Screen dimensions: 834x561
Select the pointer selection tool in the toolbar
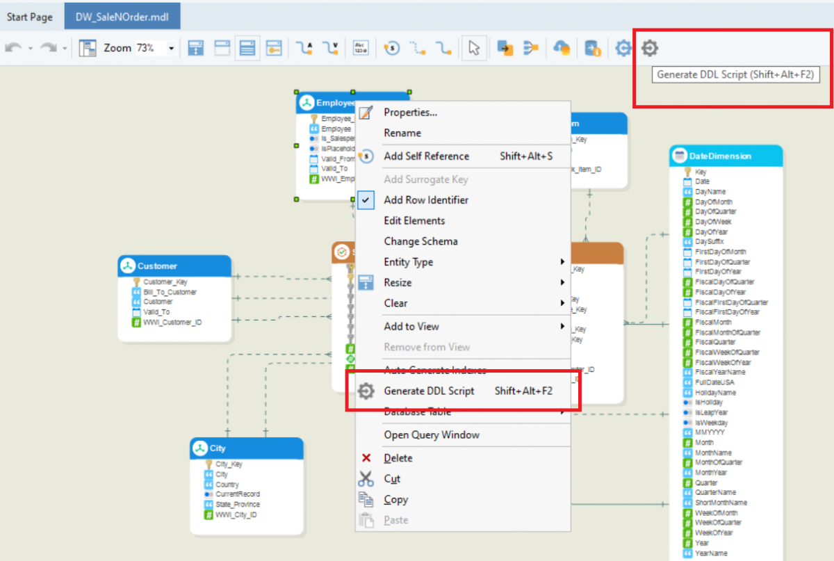(x=474, y=47)
